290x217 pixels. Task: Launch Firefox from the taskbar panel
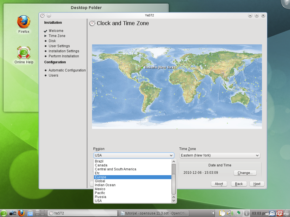tap(21, 213)
